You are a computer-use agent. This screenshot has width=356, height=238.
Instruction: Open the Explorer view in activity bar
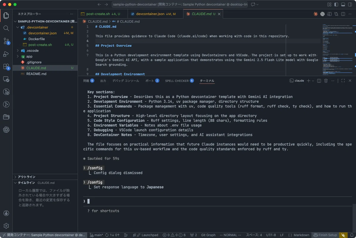click(6, 15)
